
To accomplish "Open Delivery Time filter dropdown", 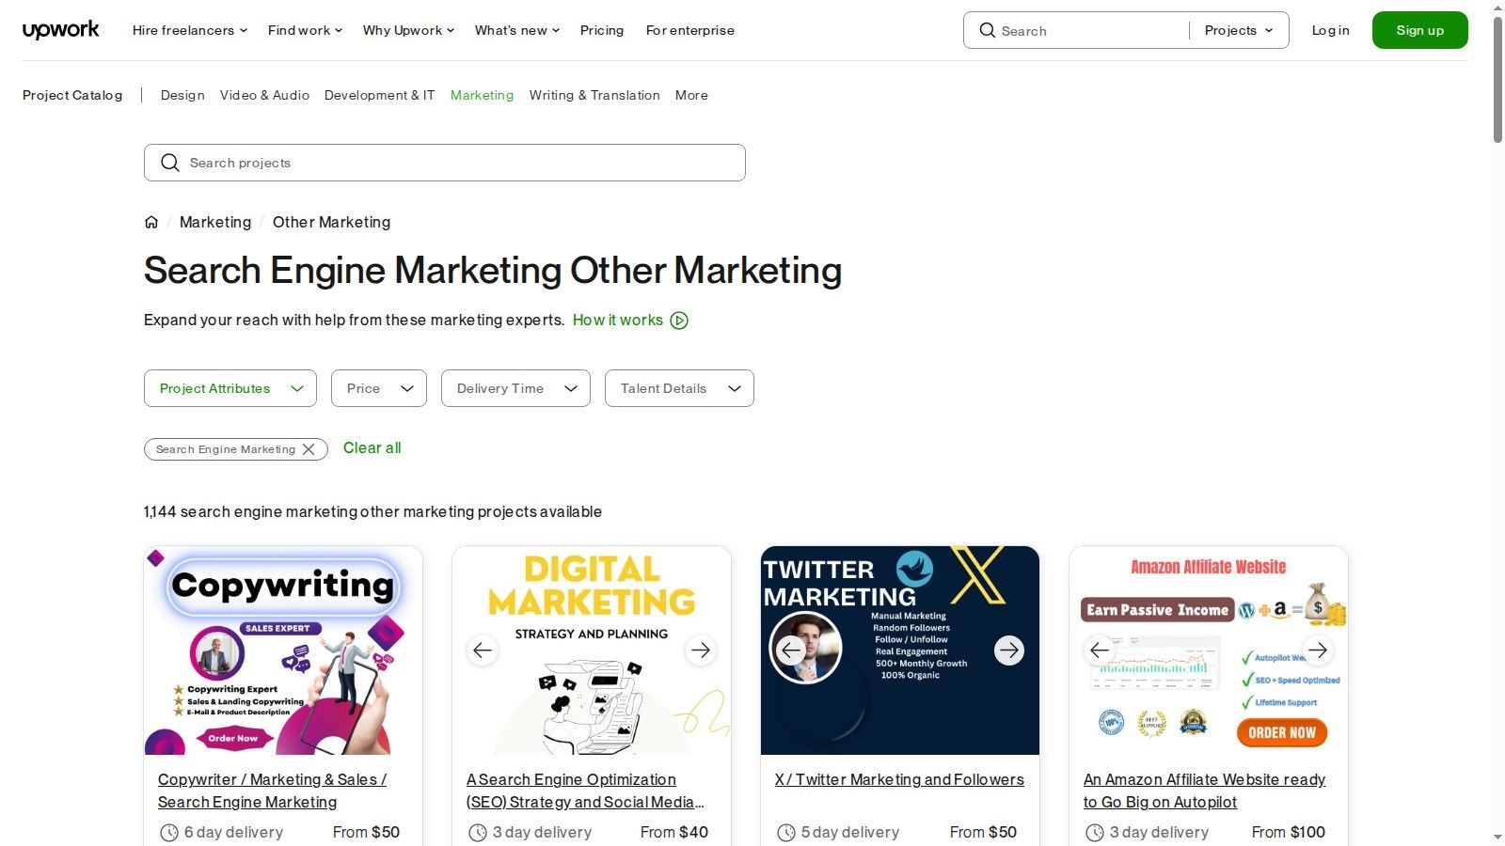I will (x=515, y=388).
